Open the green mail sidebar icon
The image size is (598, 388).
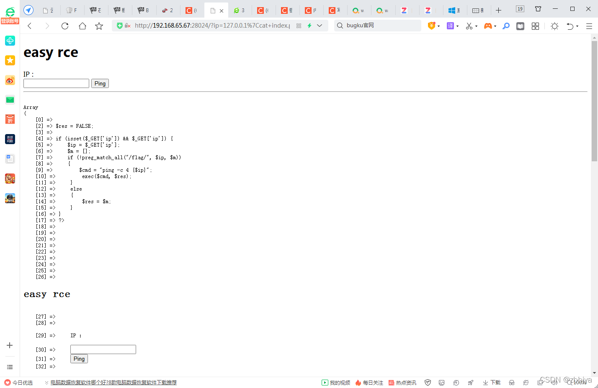click(10, 100)
